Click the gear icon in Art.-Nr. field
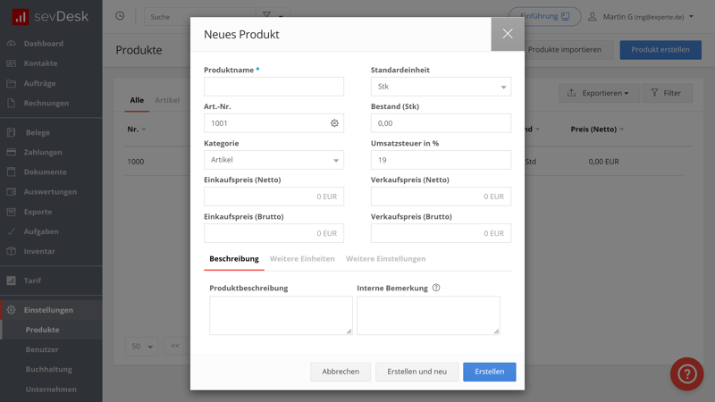The width and height of the screenshot is (715, 402). 334,123
